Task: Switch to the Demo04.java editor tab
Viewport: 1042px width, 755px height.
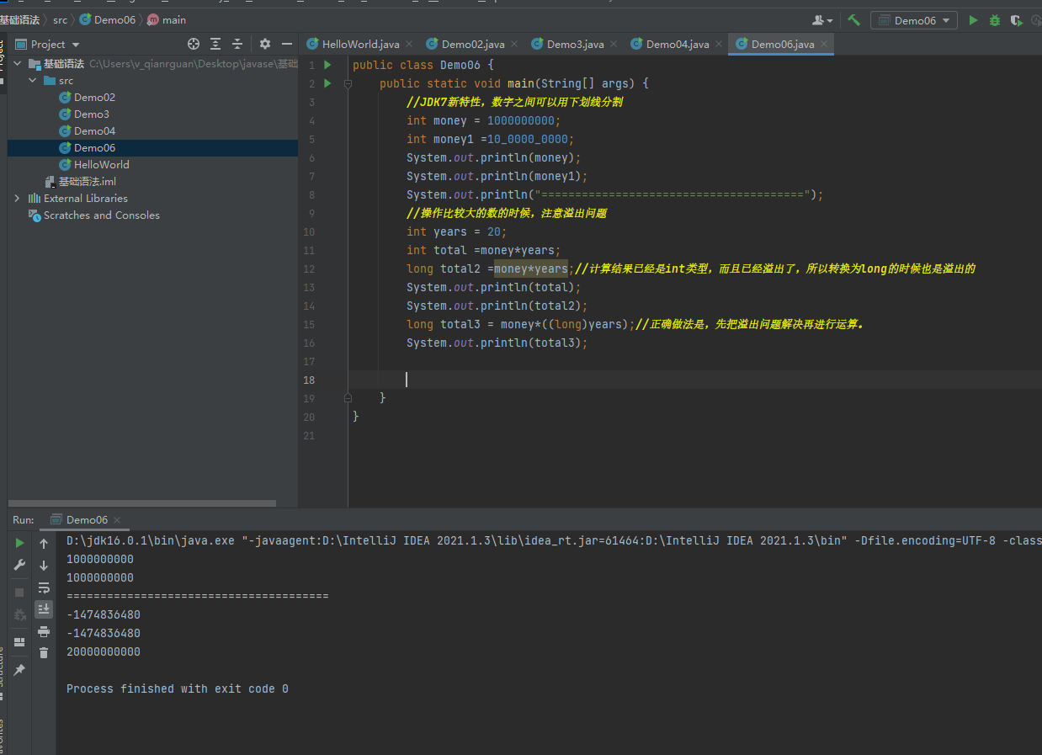Action: click(x=677, y=44)
